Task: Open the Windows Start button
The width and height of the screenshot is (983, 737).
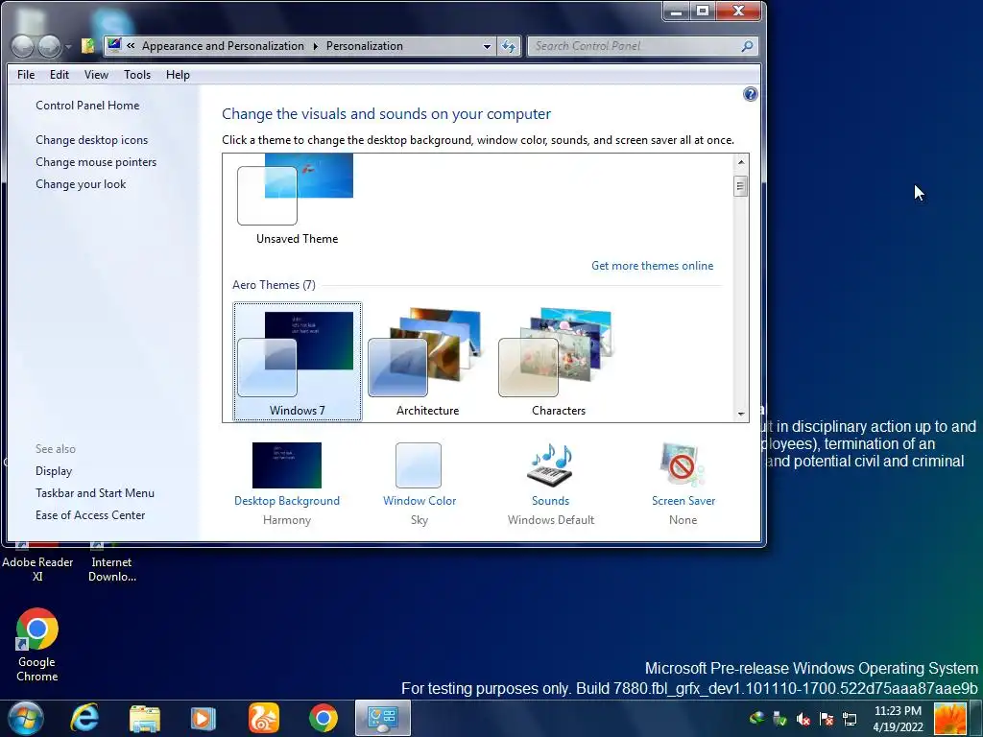Action: 26,718
